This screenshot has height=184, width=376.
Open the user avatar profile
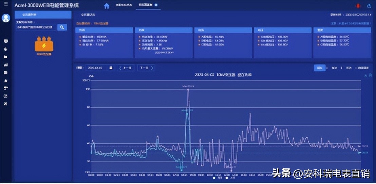[x=6, y=18]
